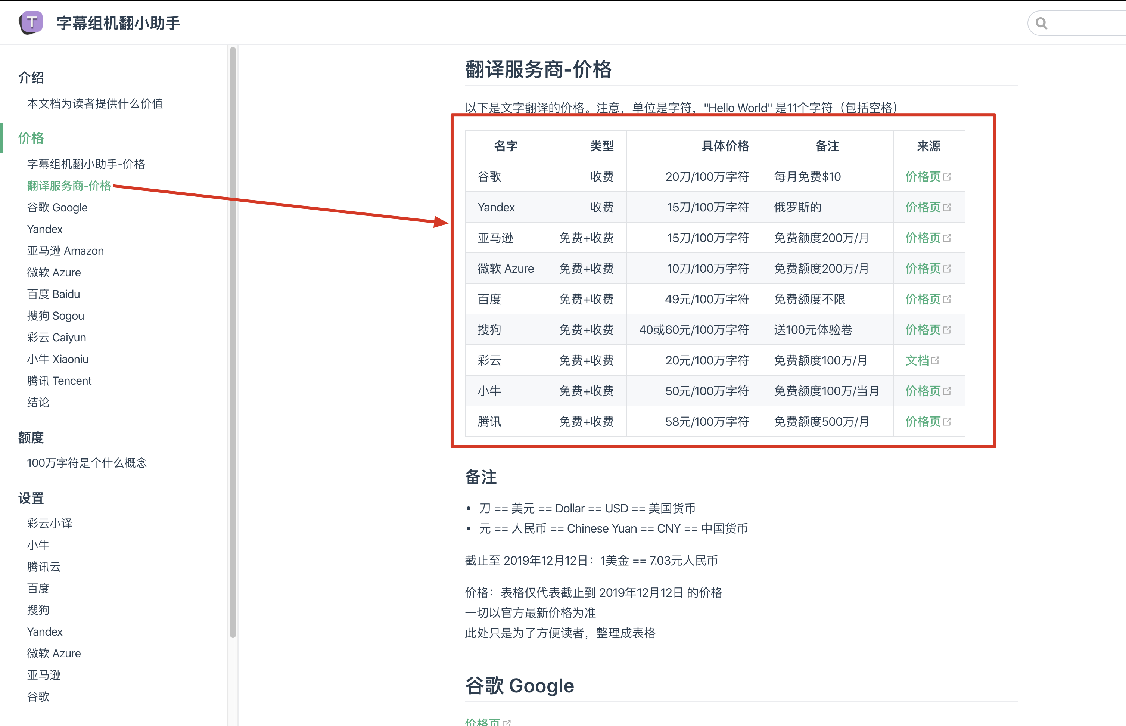The height and width of the screenshot is (726, 1126).
Task: Click external link icon in 搜狗 row
Action: tap(948, 330)
